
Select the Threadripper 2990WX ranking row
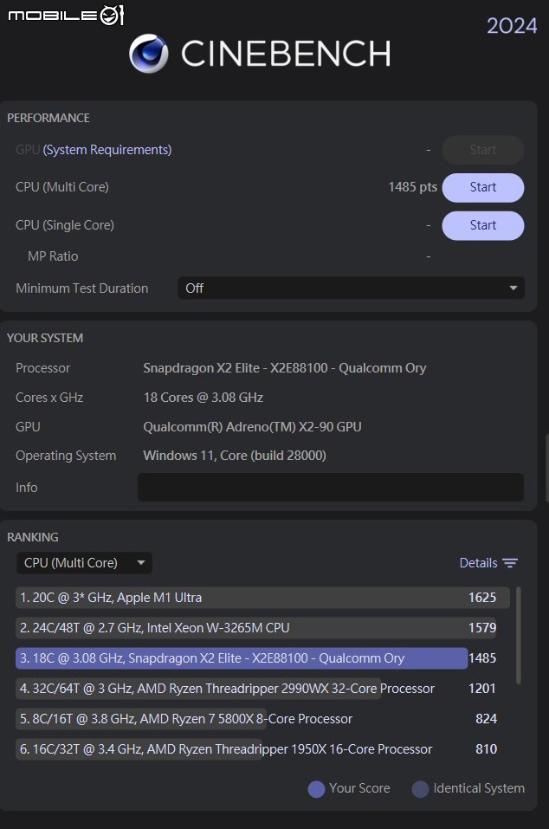256,689
